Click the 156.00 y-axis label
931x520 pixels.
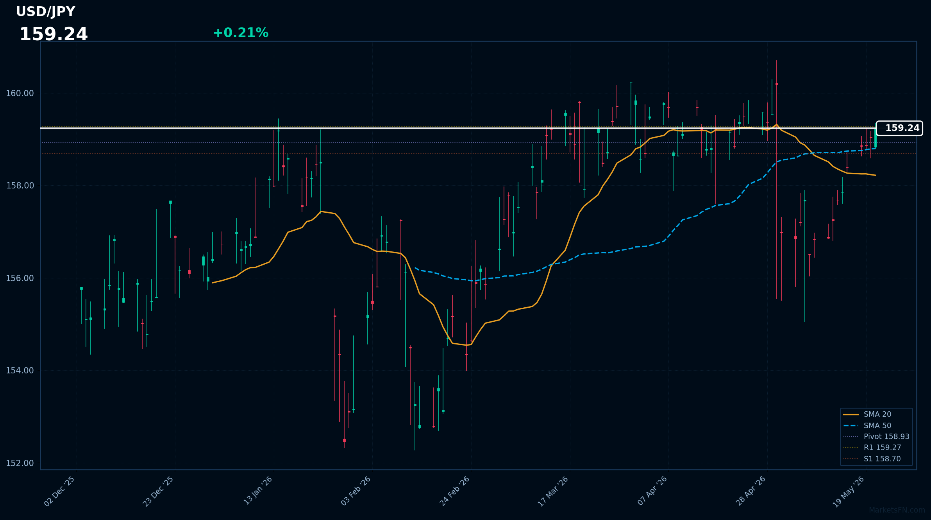click(x=20, y=278)
